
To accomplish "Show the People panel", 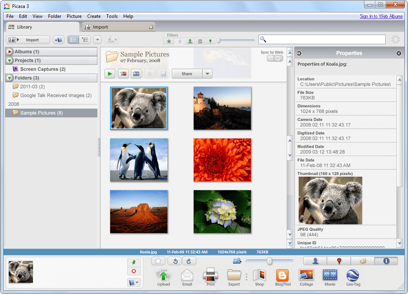I will coord(315,261).
